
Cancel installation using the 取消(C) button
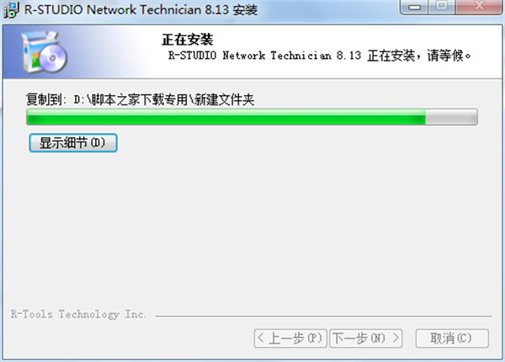452,338
